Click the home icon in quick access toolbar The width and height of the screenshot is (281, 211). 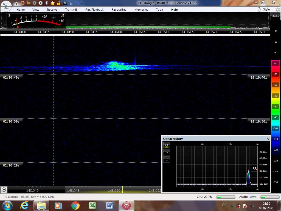coord(16,3)
